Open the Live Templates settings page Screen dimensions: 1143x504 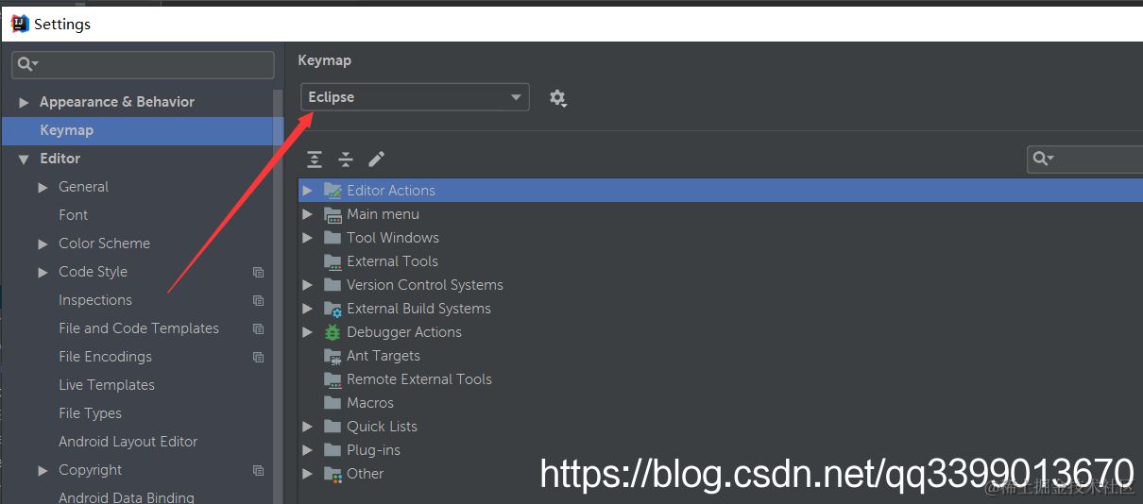point(107,385)
